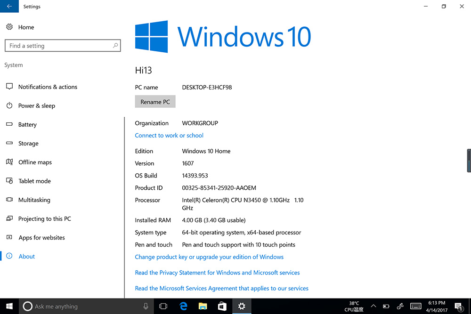Click the 64-bit operating system text

coord(242,233)
